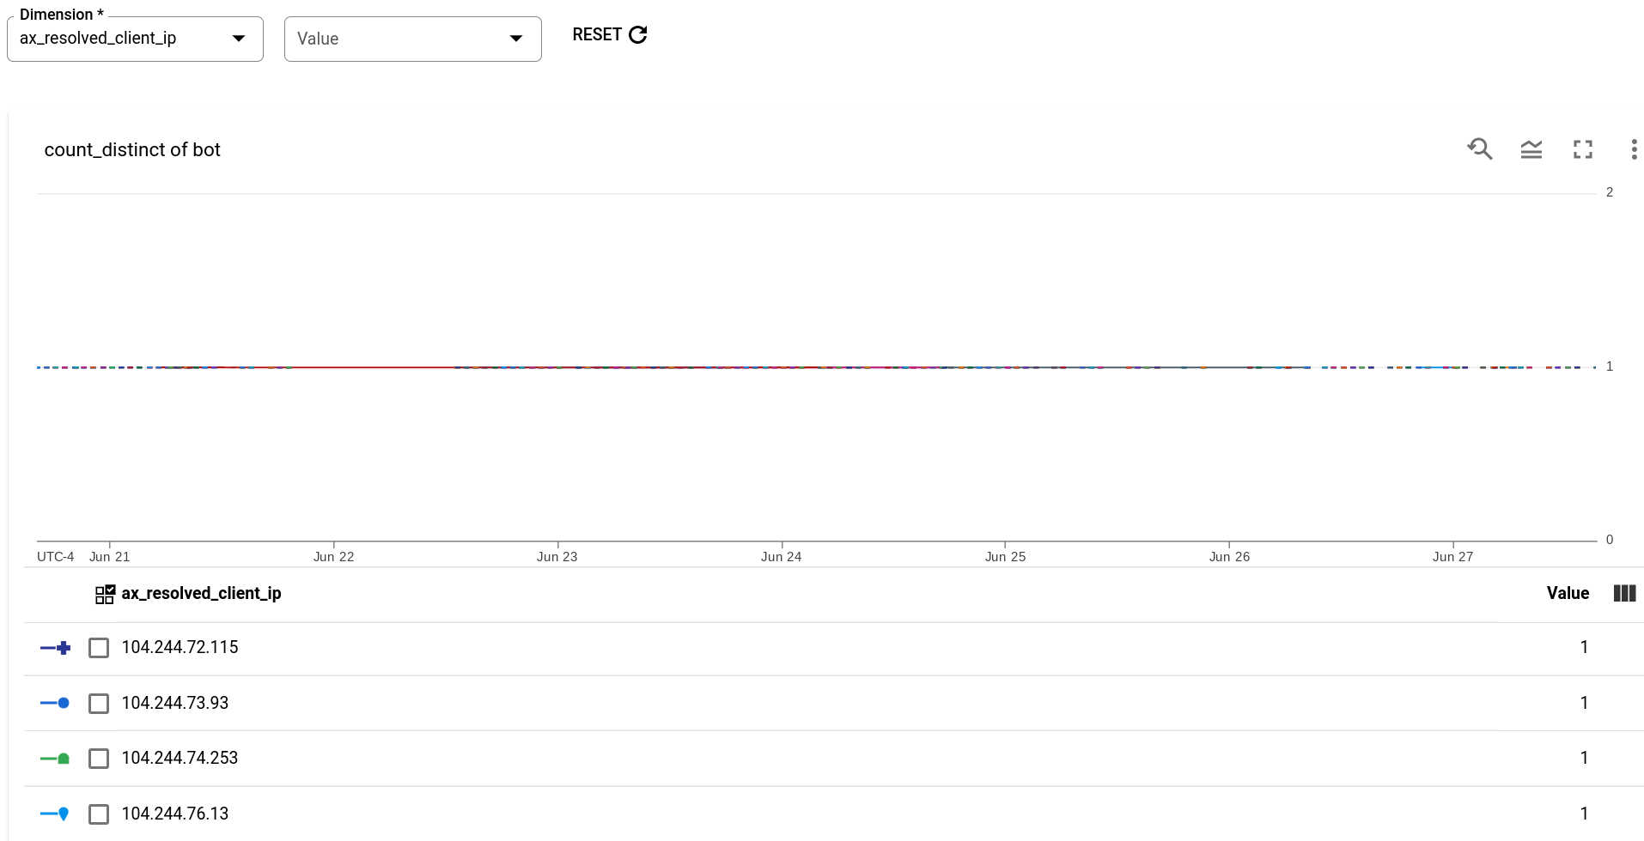Click the refresh icon beside RESET
The width and height of the screenshot is (1644, 841).
(636, 34)
